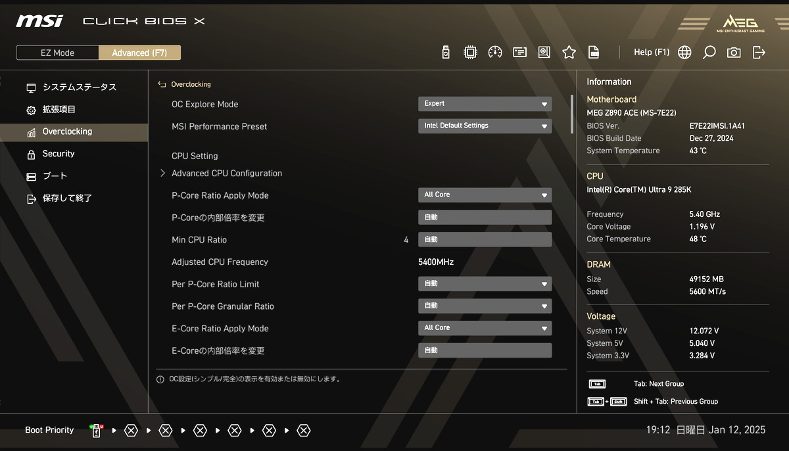Click Core Voltage 1.196 V value

pyautogui.click(x=702, y=227)
